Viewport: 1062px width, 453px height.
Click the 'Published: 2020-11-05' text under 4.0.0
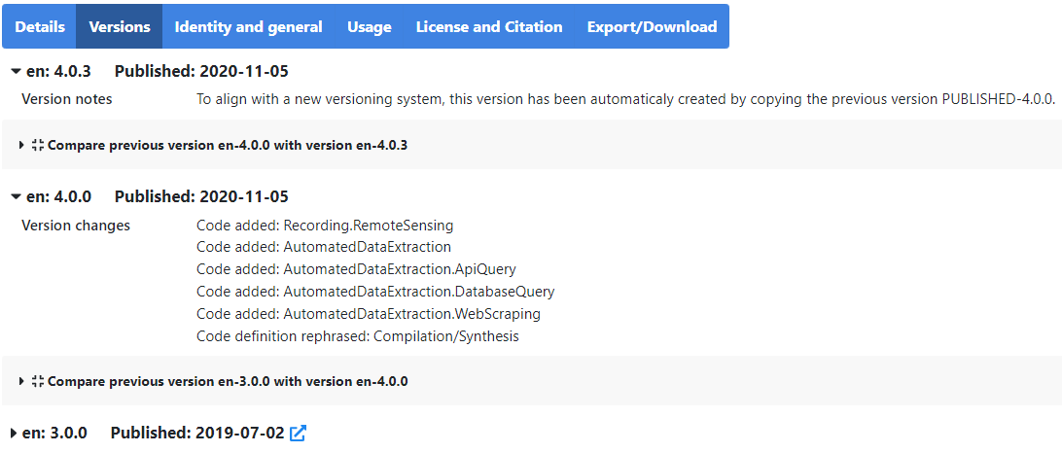click(202, 197)
